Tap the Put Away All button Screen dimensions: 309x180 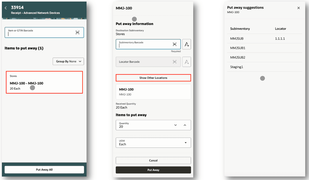pos(44,170)
